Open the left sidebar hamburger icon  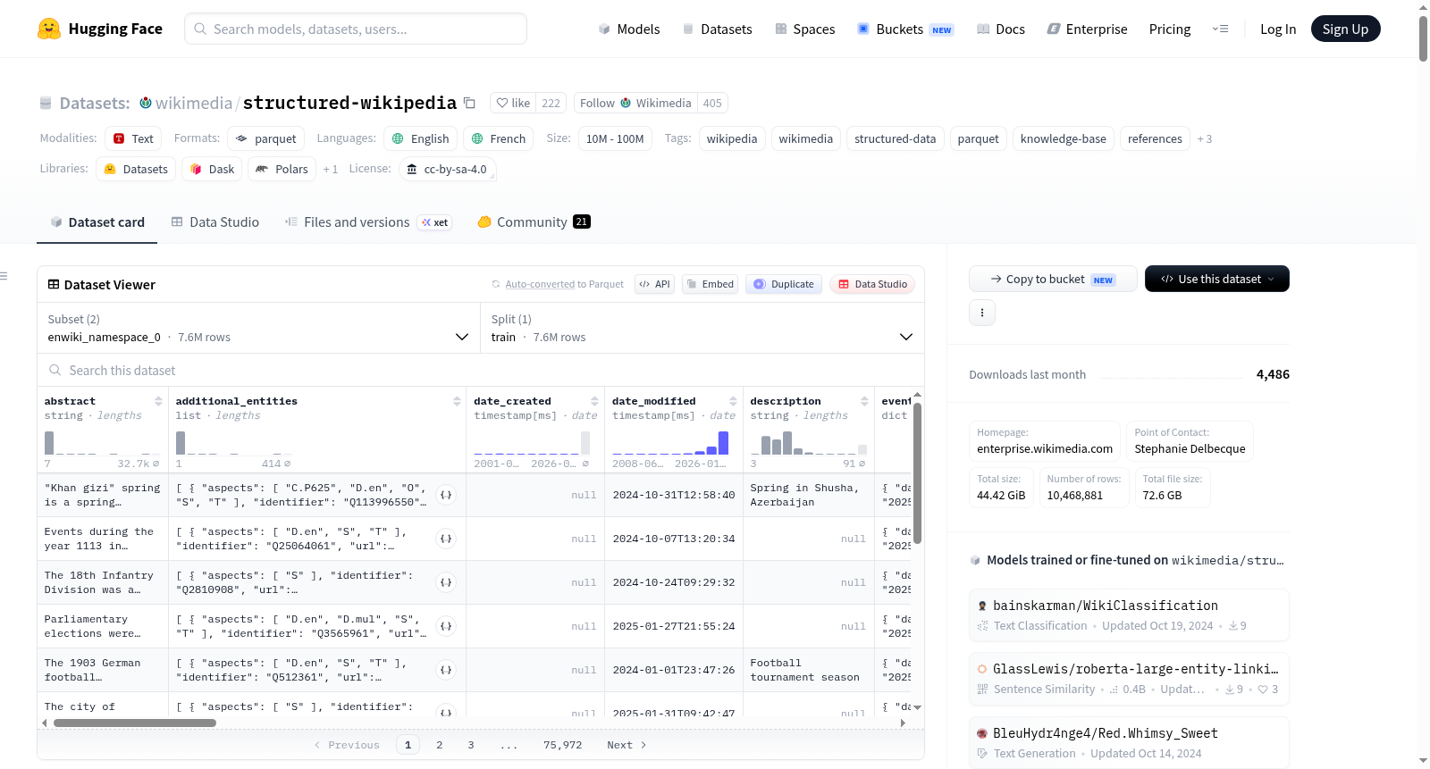(x=4, y=276)
